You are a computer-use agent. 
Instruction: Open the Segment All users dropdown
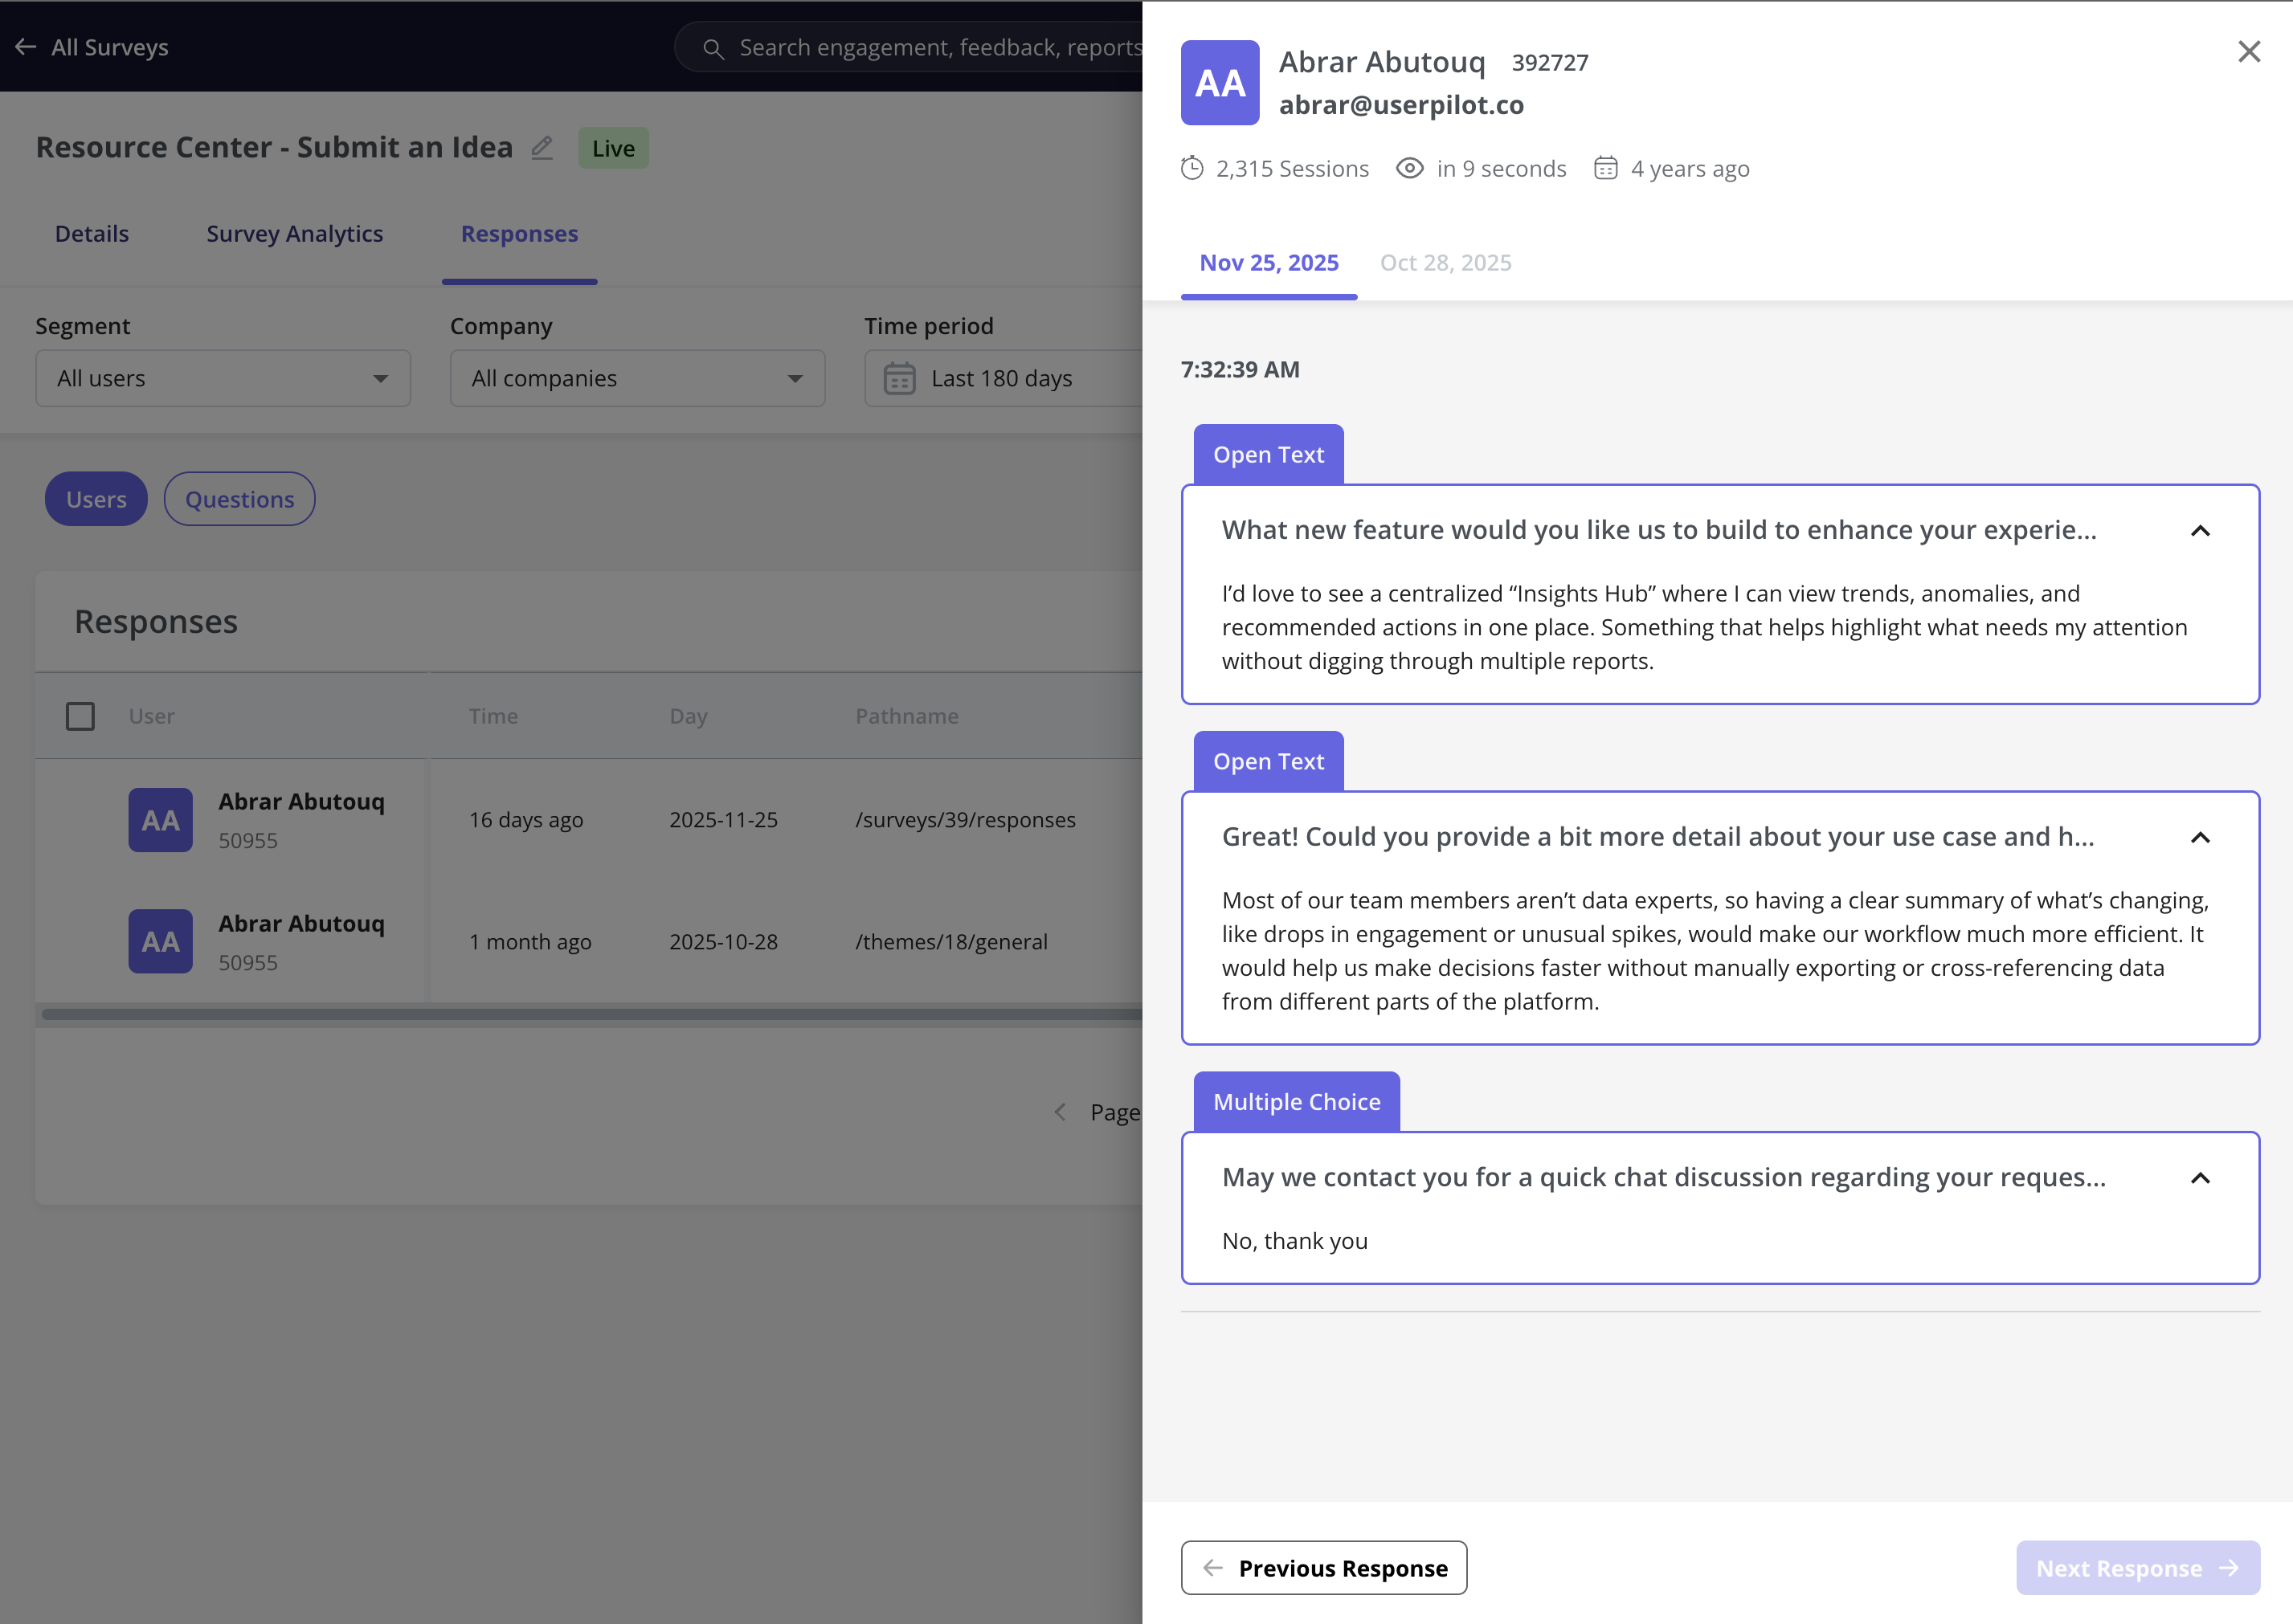[222, 378]
